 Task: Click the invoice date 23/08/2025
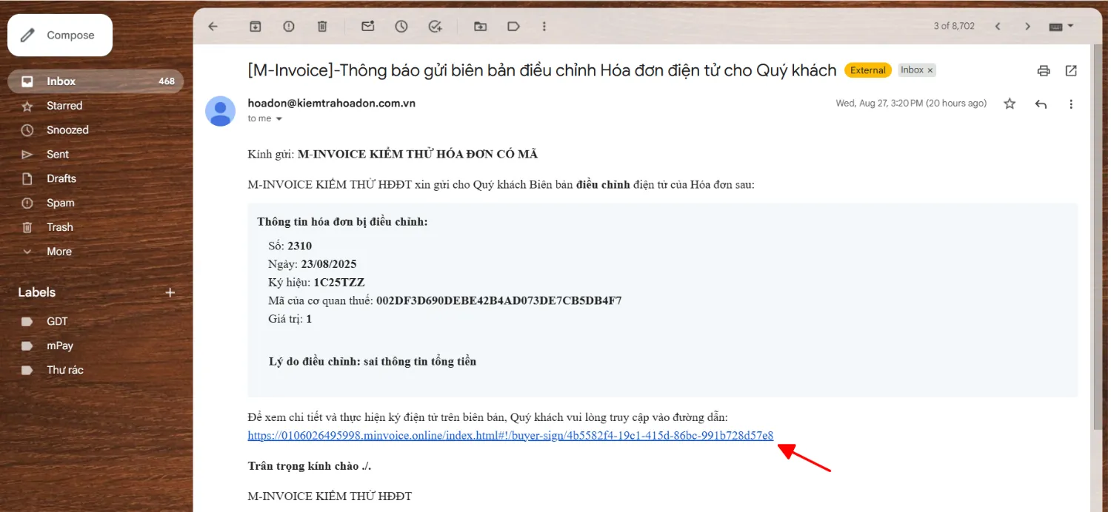click(x=329, y=264)
